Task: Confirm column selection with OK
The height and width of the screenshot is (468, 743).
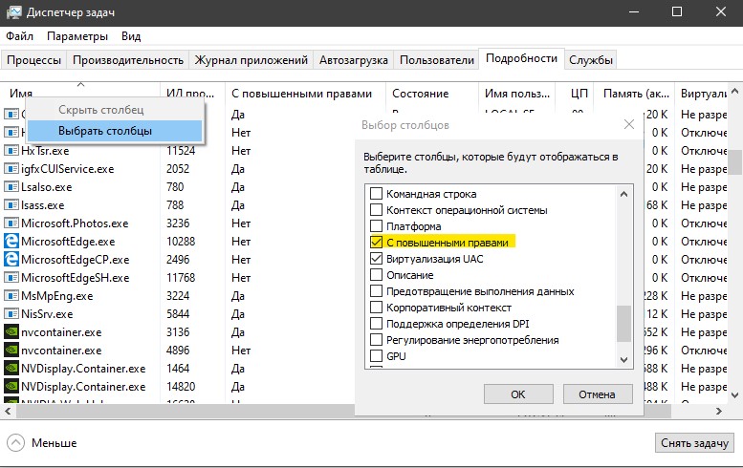Action: click(x=518, y=394)
